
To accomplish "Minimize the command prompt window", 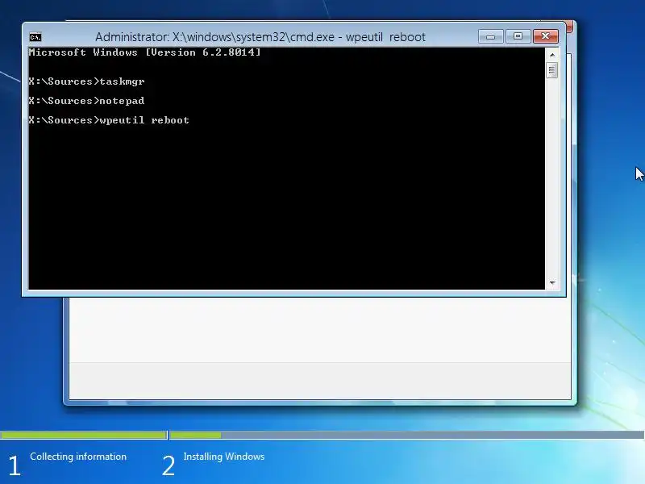I will coord(491,36).
